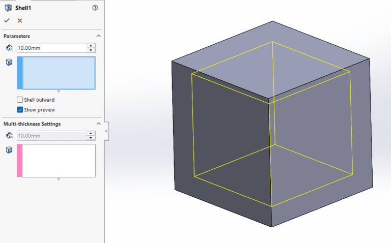Click the Multi-thickness dimension icon
The width and height of the screenshot is (391, 243).
click(9, 136)
